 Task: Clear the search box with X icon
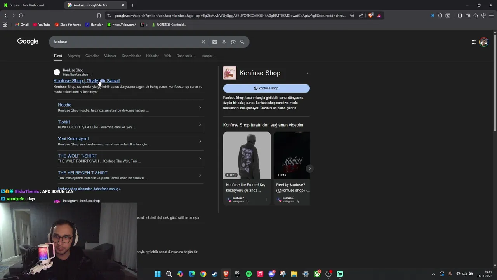coord(203,42)
